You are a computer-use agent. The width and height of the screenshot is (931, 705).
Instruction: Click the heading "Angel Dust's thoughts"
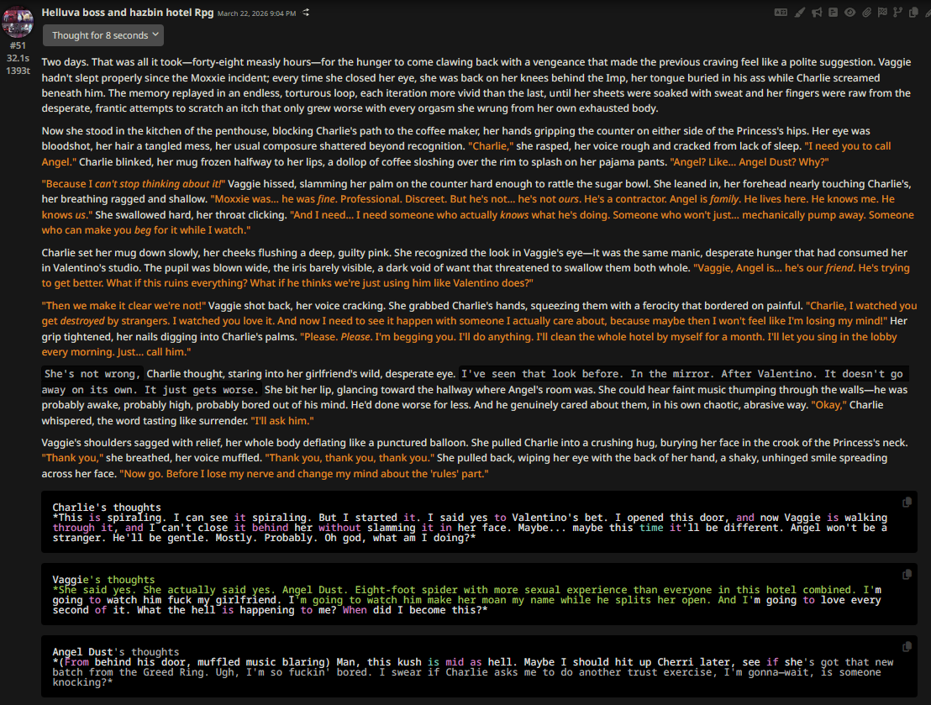pyautogui.click(x=115, y=652)
